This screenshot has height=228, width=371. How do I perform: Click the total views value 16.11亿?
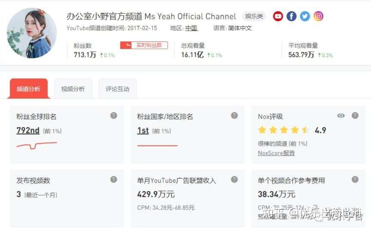[192, 55]
